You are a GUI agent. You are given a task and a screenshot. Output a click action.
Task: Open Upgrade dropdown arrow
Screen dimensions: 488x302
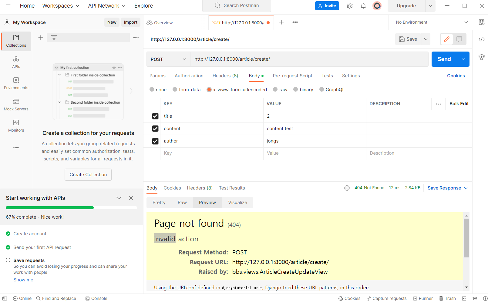(x=430, y=6)
